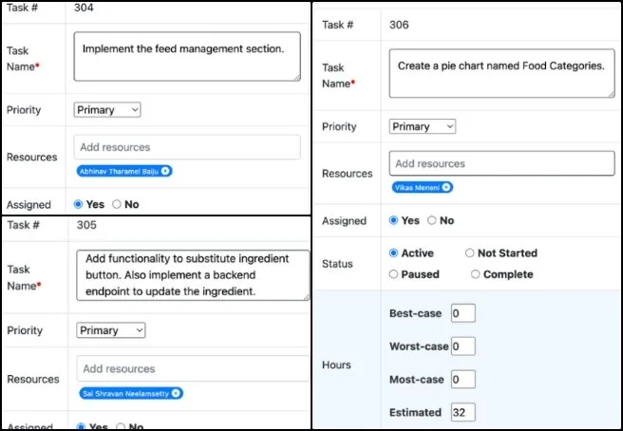Choose No for Assigned in task 306

pyautogui.click(x=432, y=220)
